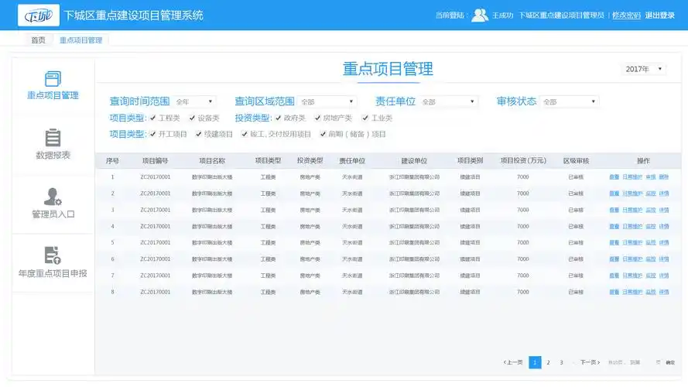Click 退出登录 to log out
Image resolution: width=688 pixels, height=387 pixels.
pyautogui.click(x=659, y=15)
